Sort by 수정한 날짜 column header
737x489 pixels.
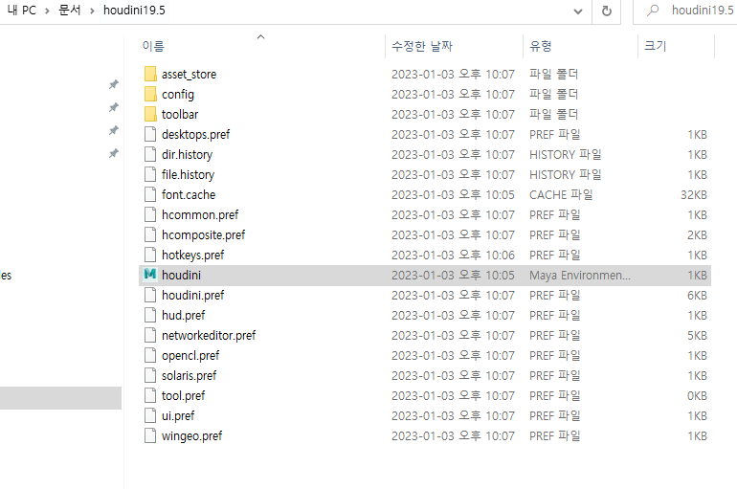coord(421,46)
